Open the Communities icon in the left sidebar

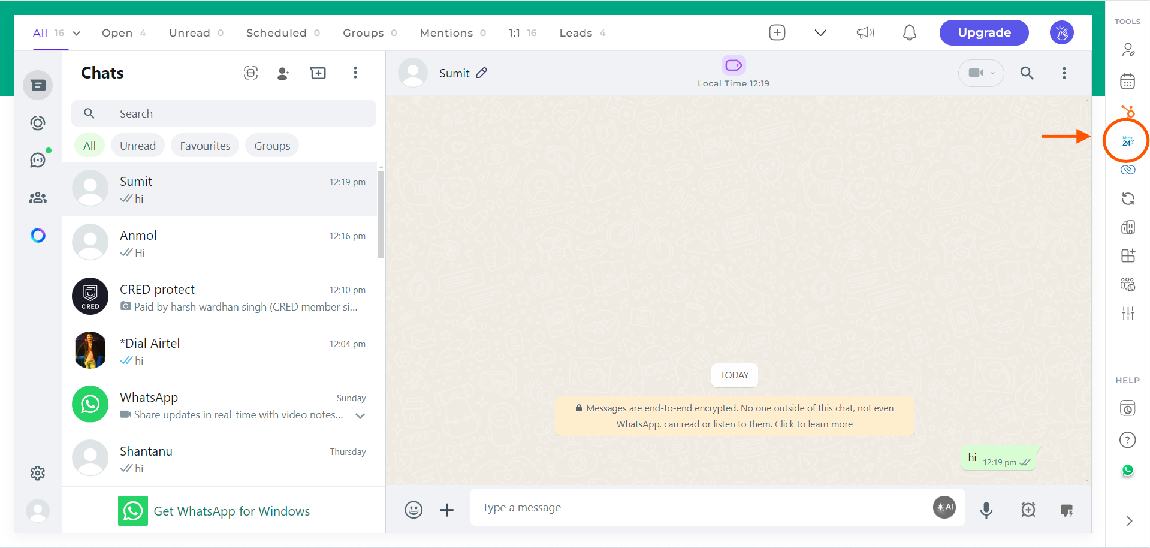(37, 198)
